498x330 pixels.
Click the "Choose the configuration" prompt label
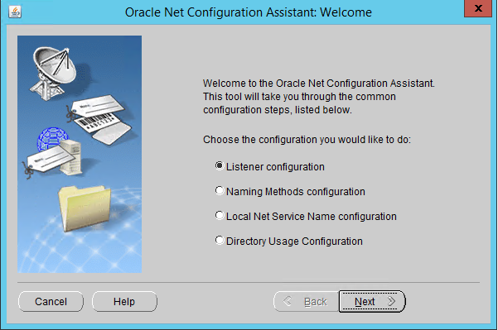(307, 140)
